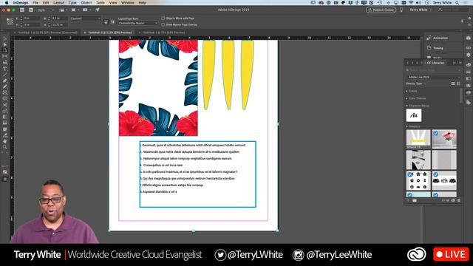The width and height of the screenshot is (473, 266).
Task: Select the Selection tool arrow
Action: click(5, 39)
